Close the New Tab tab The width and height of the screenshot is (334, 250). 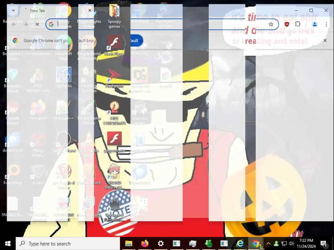click(90, 10)
